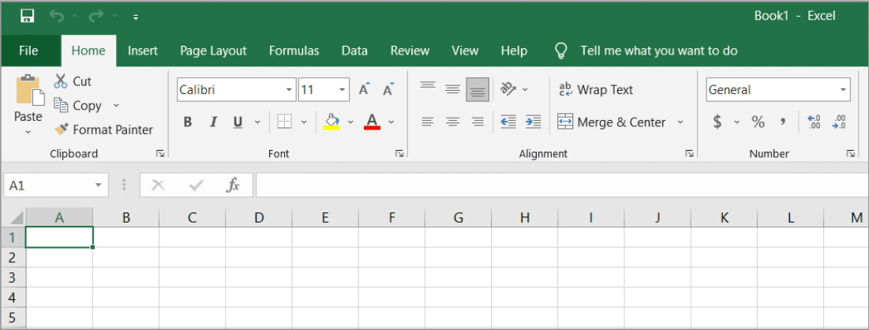Click Middle Align icon

click(x=453, y=89)
